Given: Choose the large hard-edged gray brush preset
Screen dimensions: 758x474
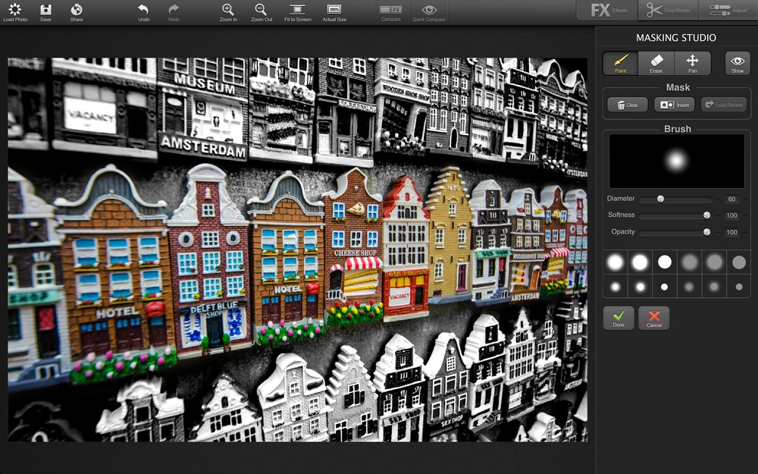Looking at the screenshot, I should click(x=738, y=262).
